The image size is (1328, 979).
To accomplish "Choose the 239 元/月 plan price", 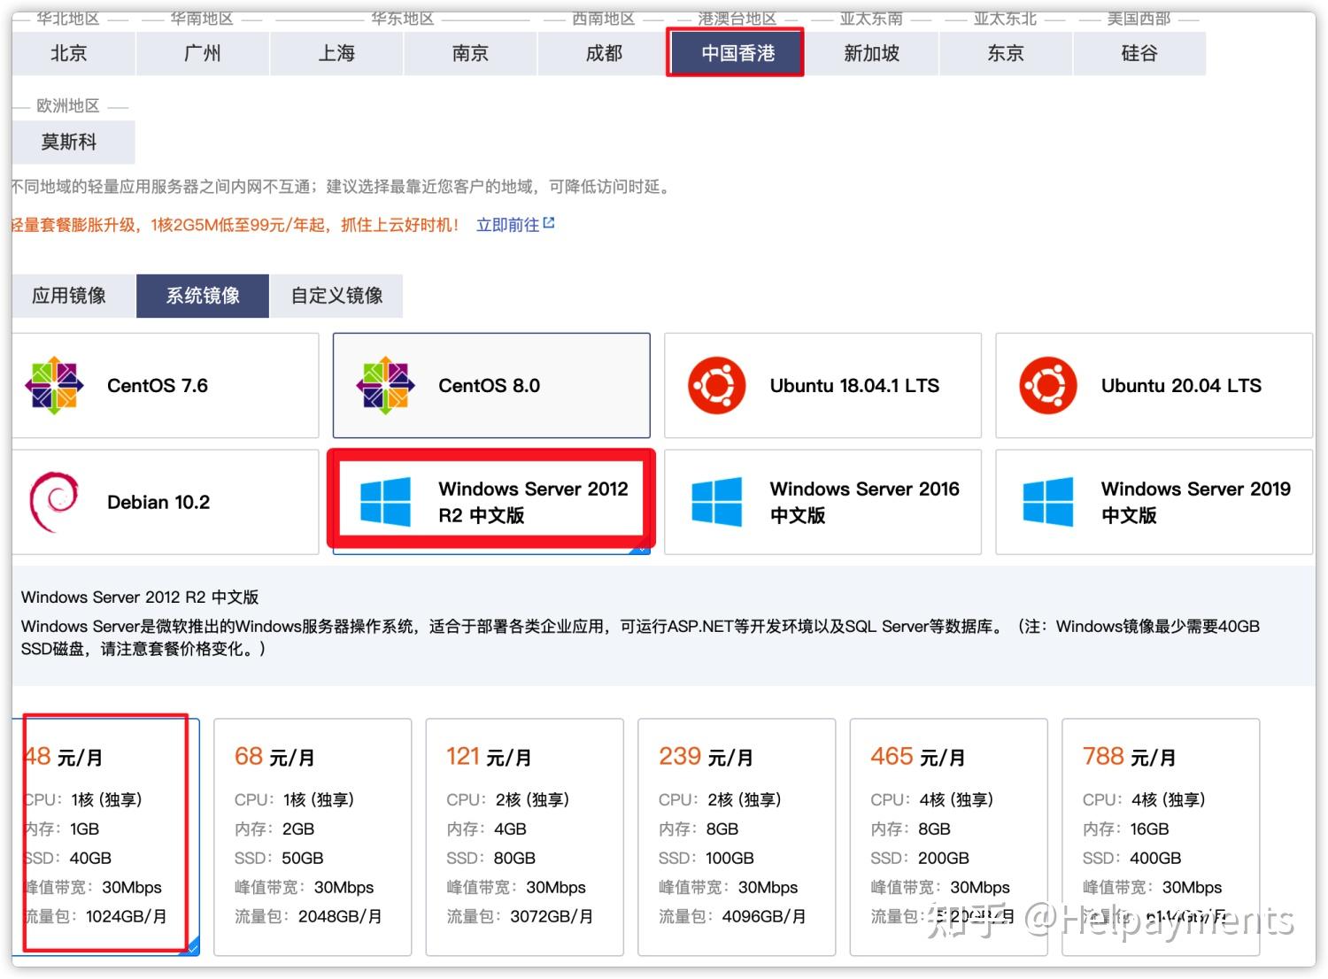I will [706, 757].
